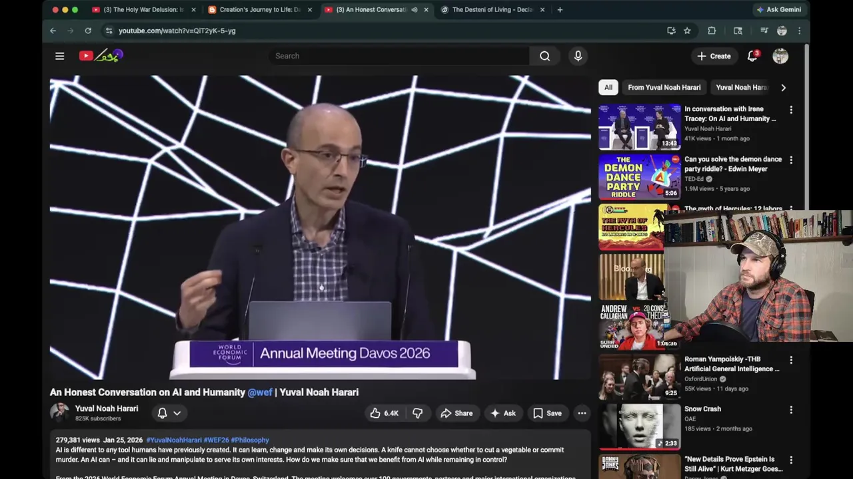853x479 pixels.
Task: Open the media controls icon in toolbar
Action: (x=764, y=31)
